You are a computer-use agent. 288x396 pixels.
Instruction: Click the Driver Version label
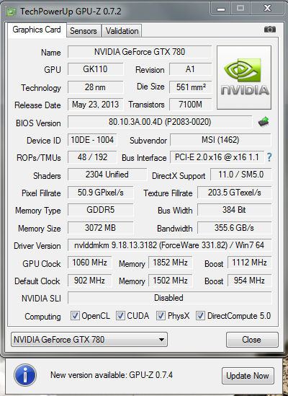tap(37, 246)
